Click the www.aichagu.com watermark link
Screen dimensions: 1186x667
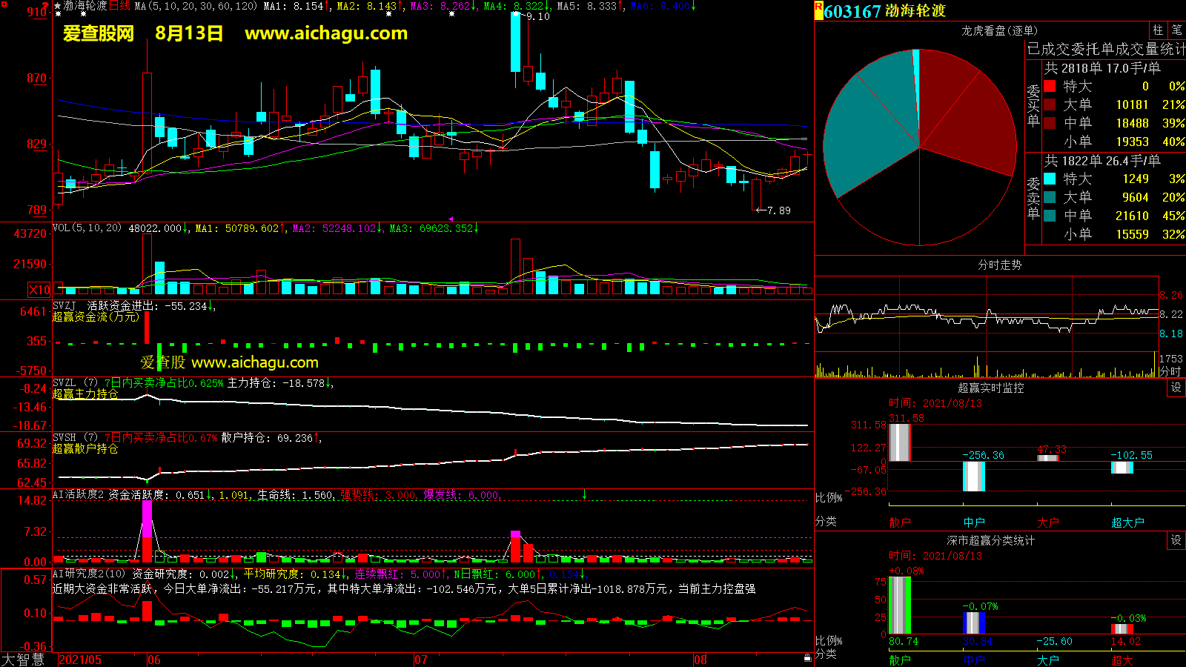click(x=326, y=33)
